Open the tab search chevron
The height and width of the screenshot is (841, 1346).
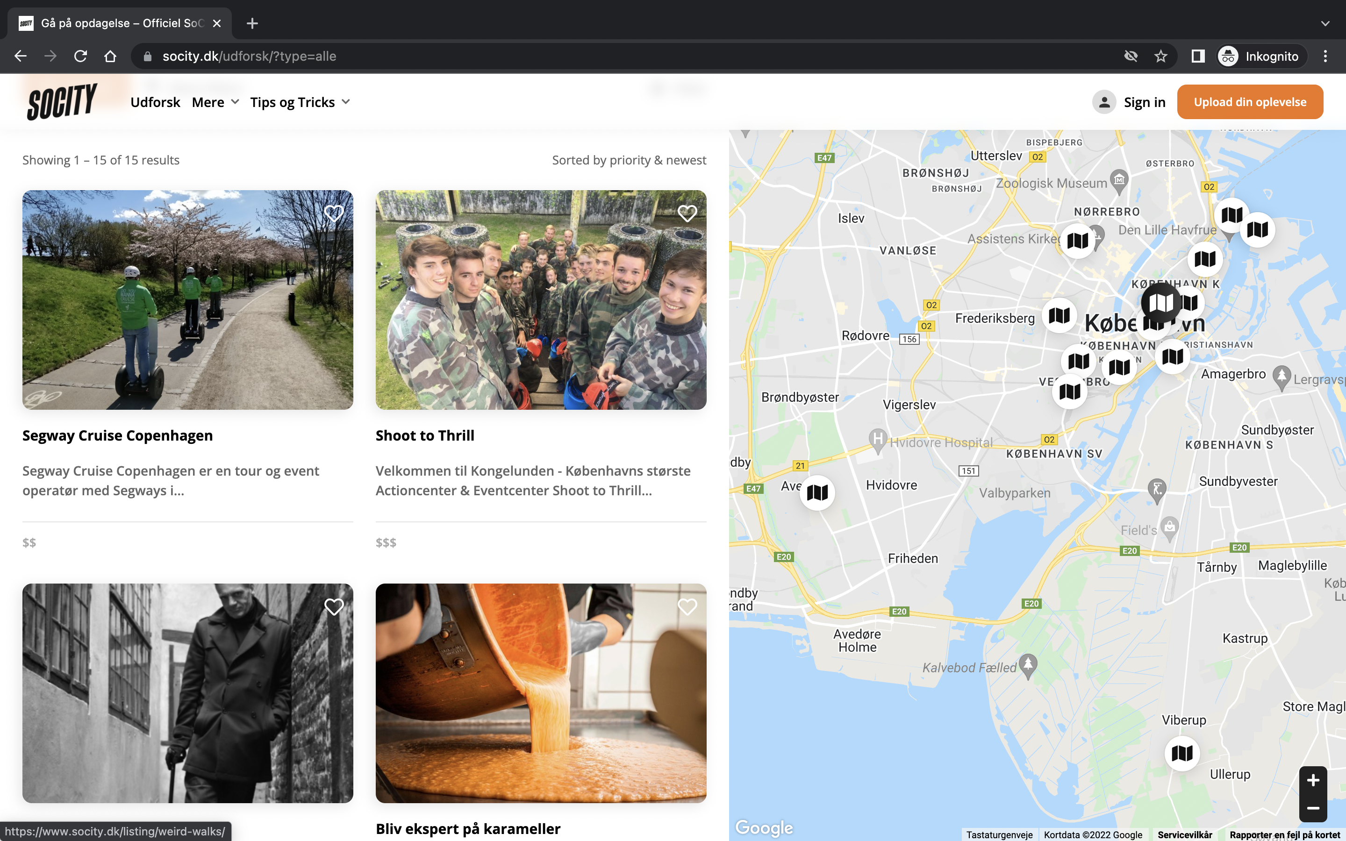[1325, 23]
